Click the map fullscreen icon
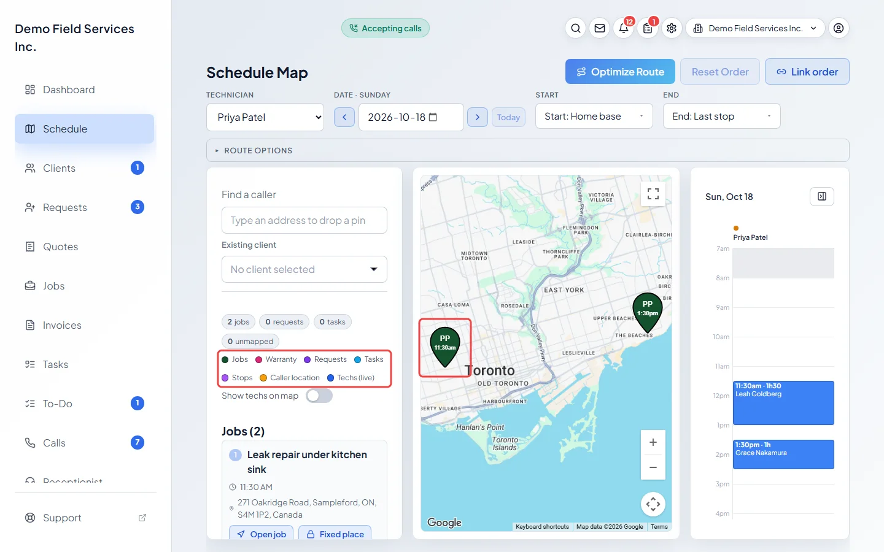The height and width of the screenshot is (552, 884). coord(653,194)
